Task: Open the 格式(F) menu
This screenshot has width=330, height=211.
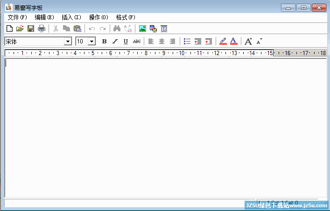Action: pos(126,17)
